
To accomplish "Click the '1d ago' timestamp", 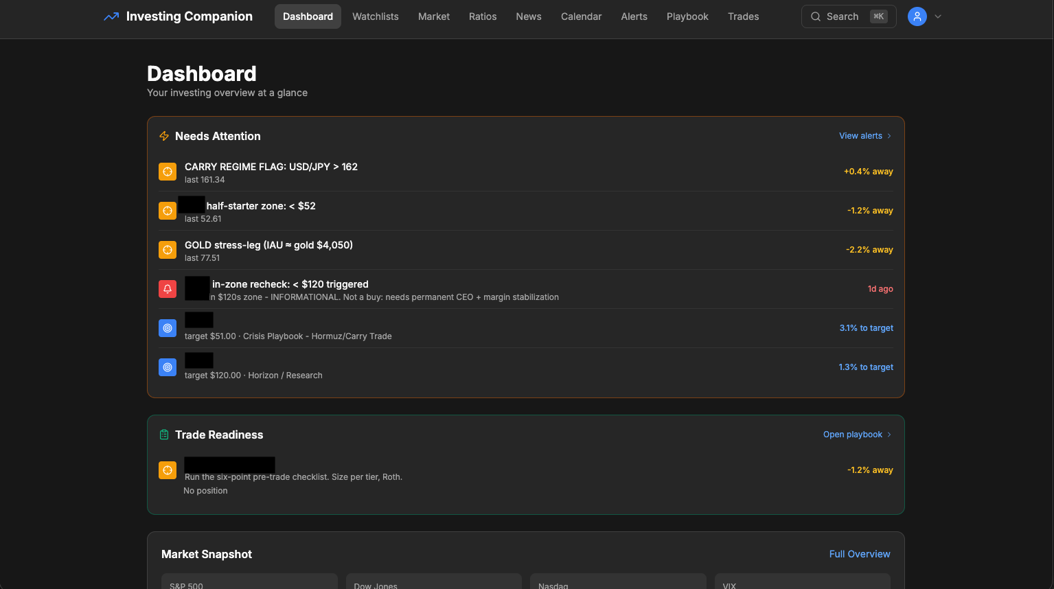I will click(880, 289).
